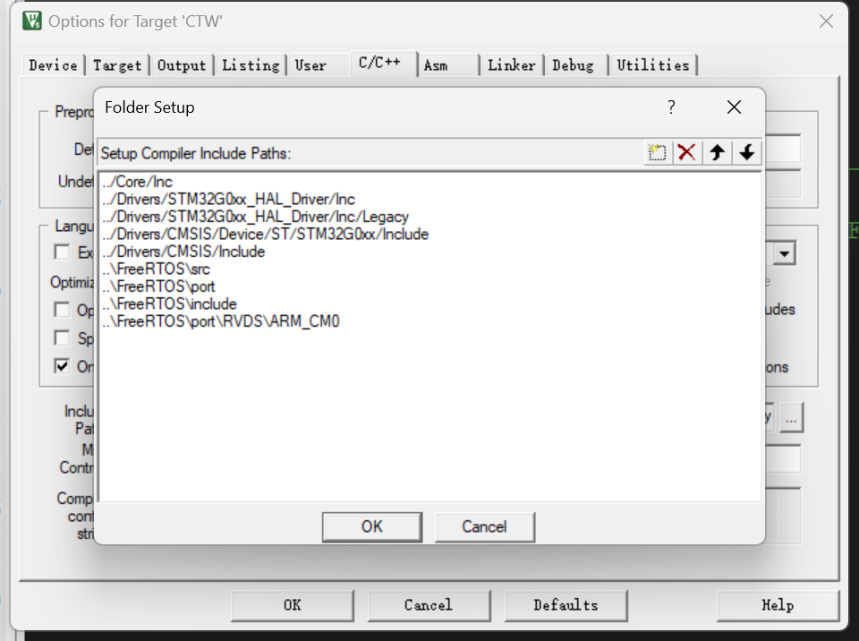The height and width of the screenshot is (641, 859).
Task: Confirm Folder Setup with OK
Action: click(x=372, y=527)
